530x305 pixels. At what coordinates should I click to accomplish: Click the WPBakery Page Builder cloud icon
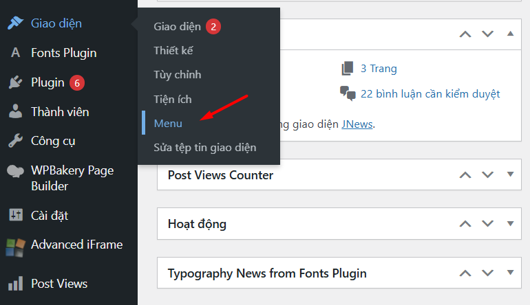(16, 171)
